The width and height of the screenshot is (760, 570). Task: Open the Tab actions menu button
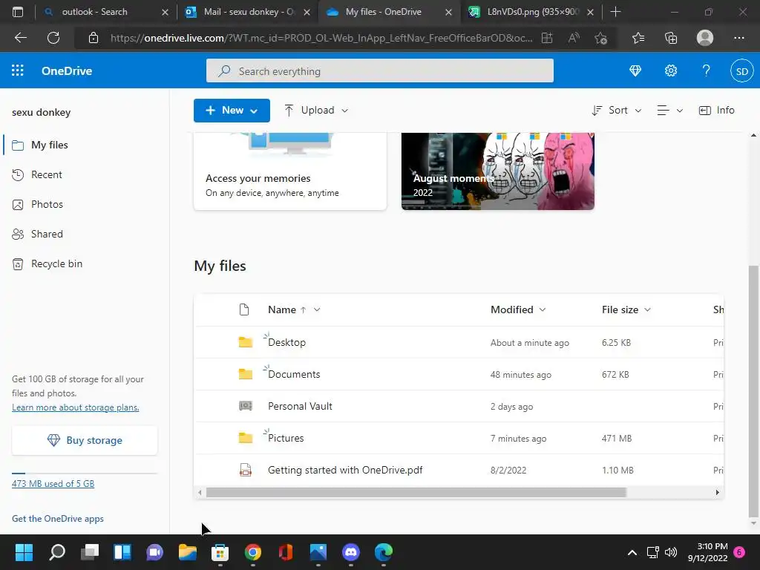point(18,12)
